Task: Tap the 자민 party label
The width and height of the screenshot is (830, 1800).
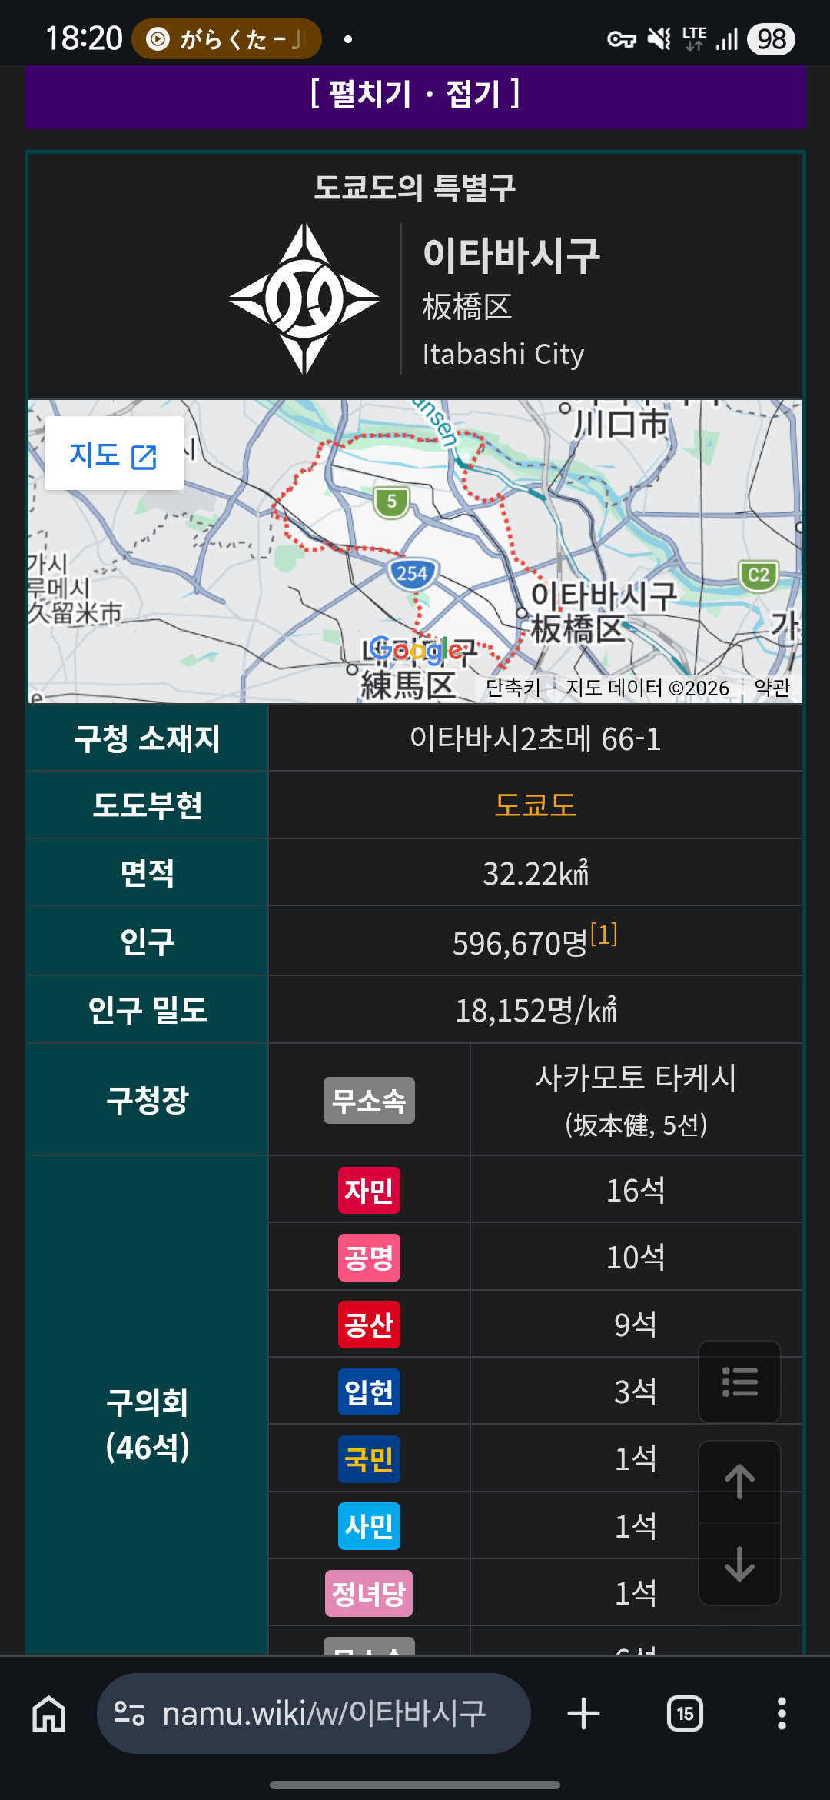Action: tap(369, 1191)
